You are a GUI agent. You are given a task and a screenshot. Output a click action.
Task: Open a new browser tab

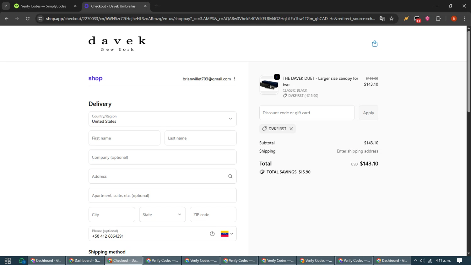156,6
